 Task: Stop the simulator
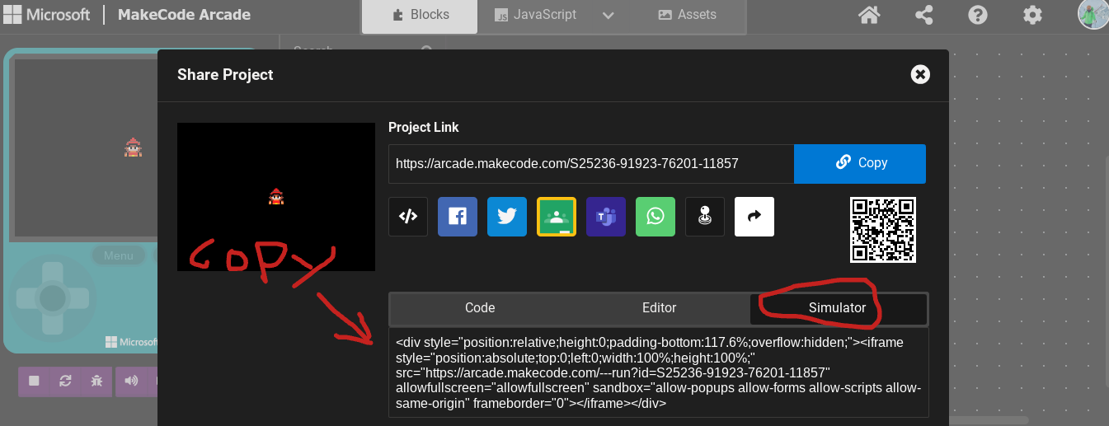click(x=34, y=381)
